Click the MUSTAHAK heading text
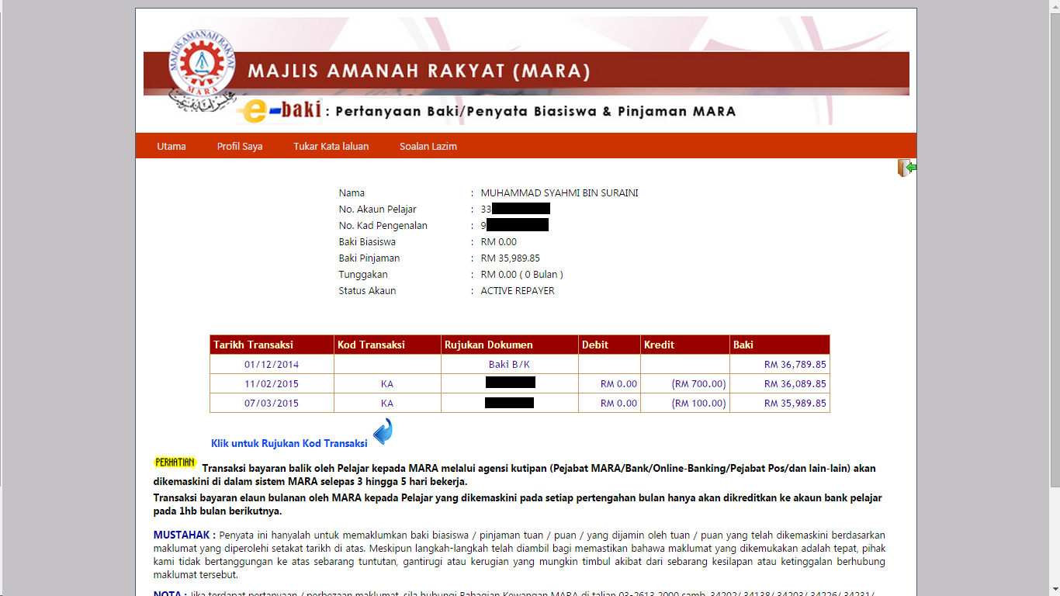The height and width of the screenshot is (596, 1060). pos(185,535)
